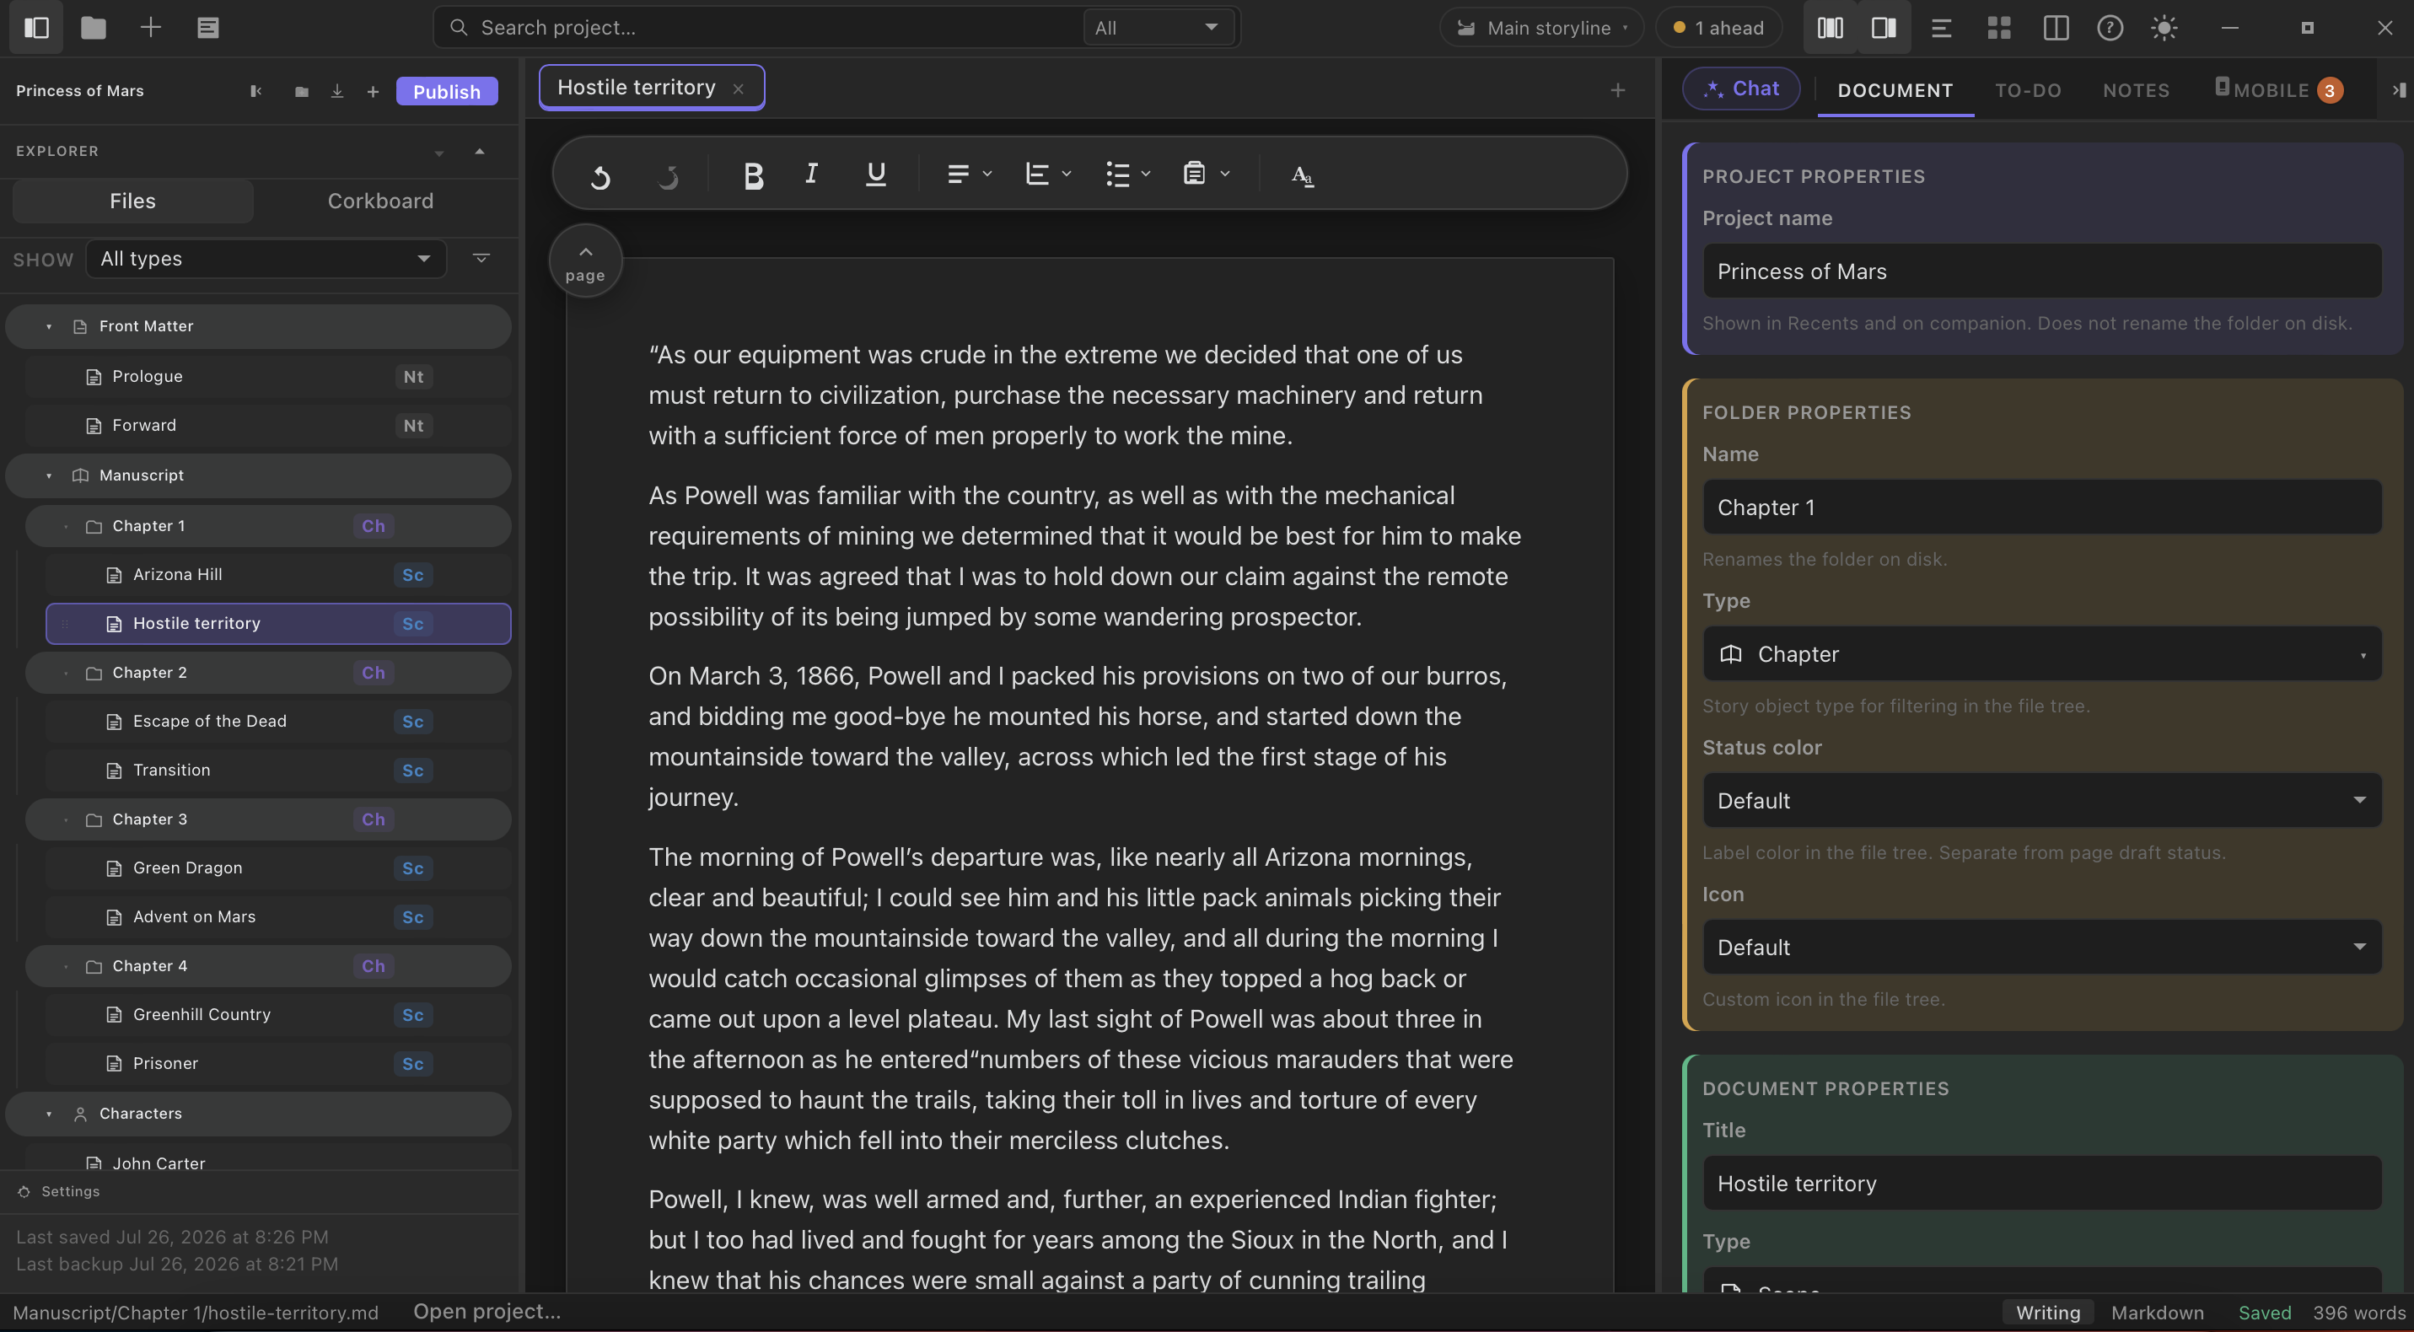Open the All types filter dropdown
This screenshot has height=1332, width=2414.
click(x=266, y=259)
